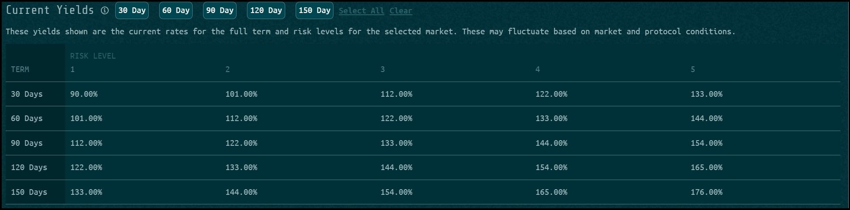Image resolution: width=850 pixels, height=210 pixels.
Task: Click 150 Days risk level 4 yield 165.00%
Action: [551, 192]
